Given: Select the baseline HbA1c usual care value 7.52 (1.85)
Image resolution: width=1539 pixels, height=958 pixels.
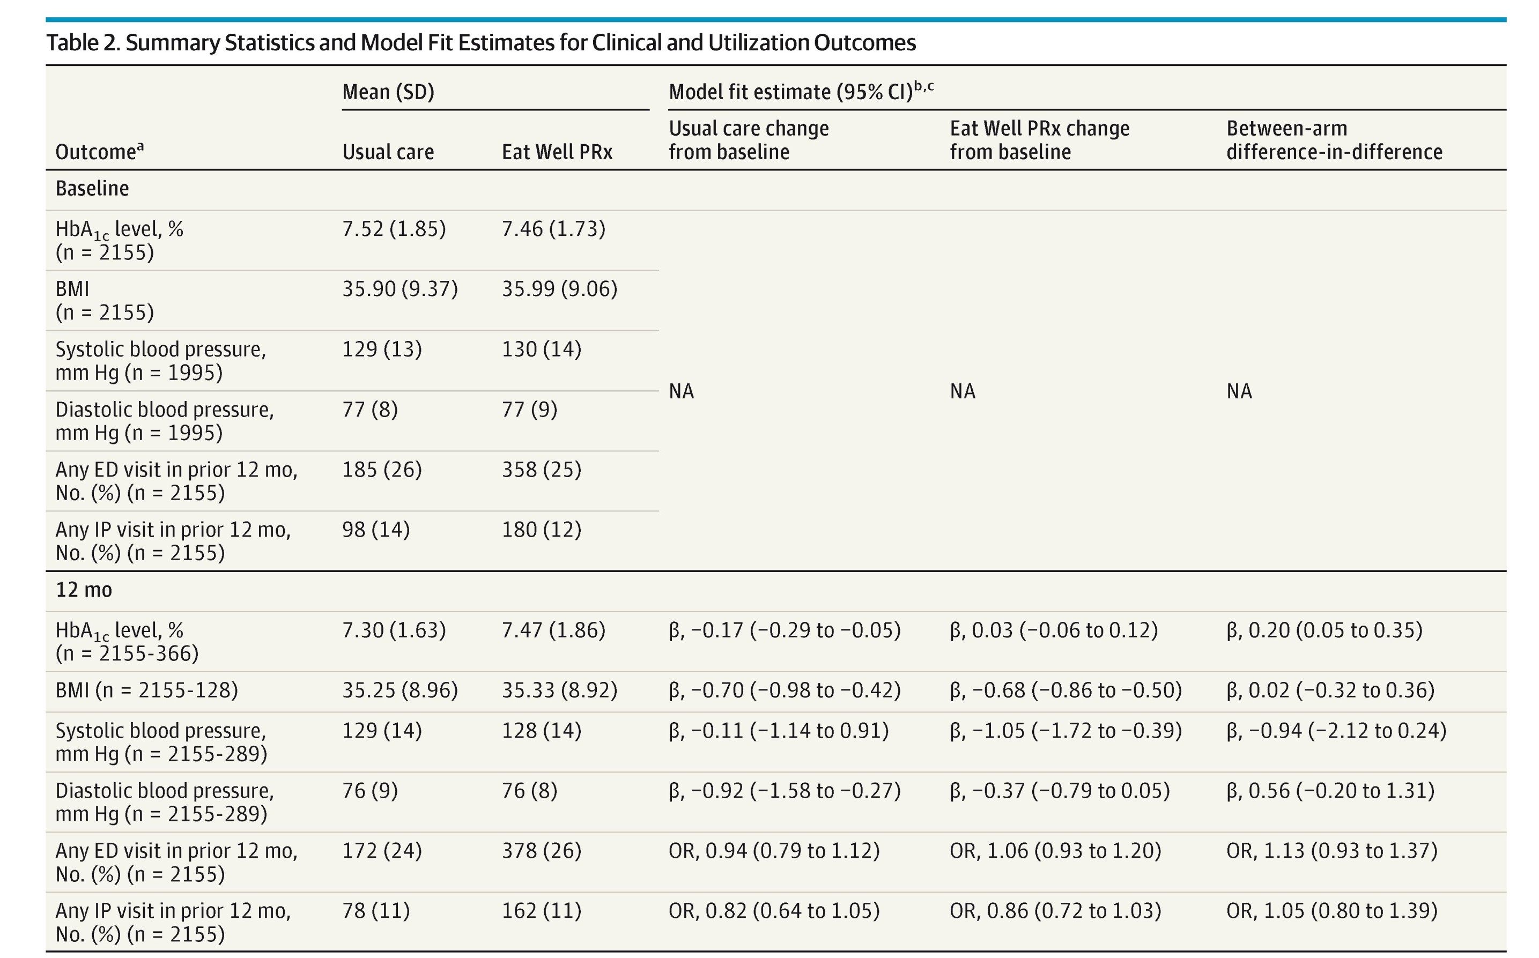Looking at the screenshot, I should click(394, 229).
